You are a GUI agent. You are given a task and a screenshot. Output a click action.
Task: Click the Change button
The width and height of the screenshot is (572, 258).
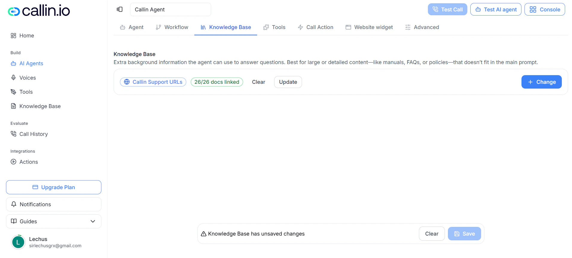(x=542, y=82)
